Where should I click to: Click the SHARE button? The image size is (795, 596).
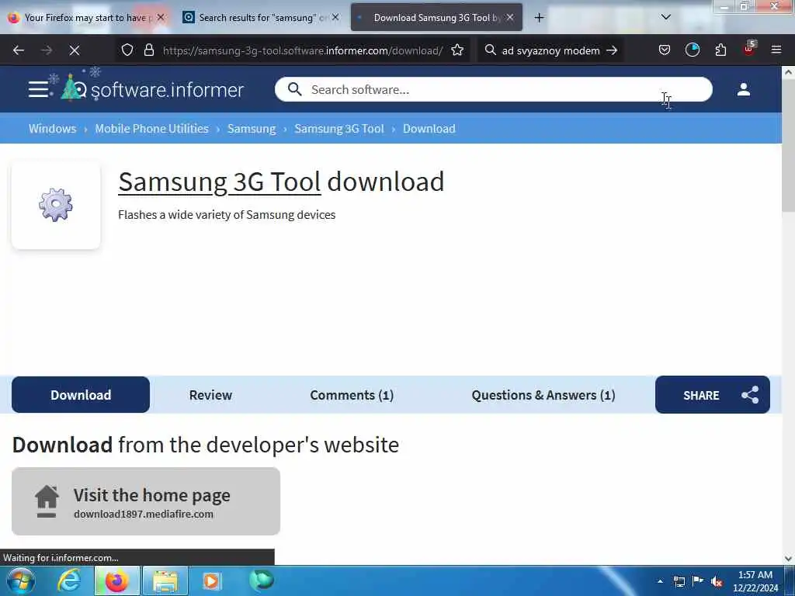[x=713, y=395]
